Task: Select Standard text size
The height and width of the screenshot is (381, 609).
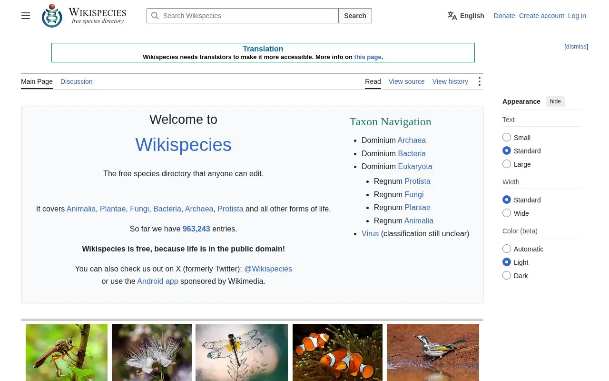Action: point(507,151)
